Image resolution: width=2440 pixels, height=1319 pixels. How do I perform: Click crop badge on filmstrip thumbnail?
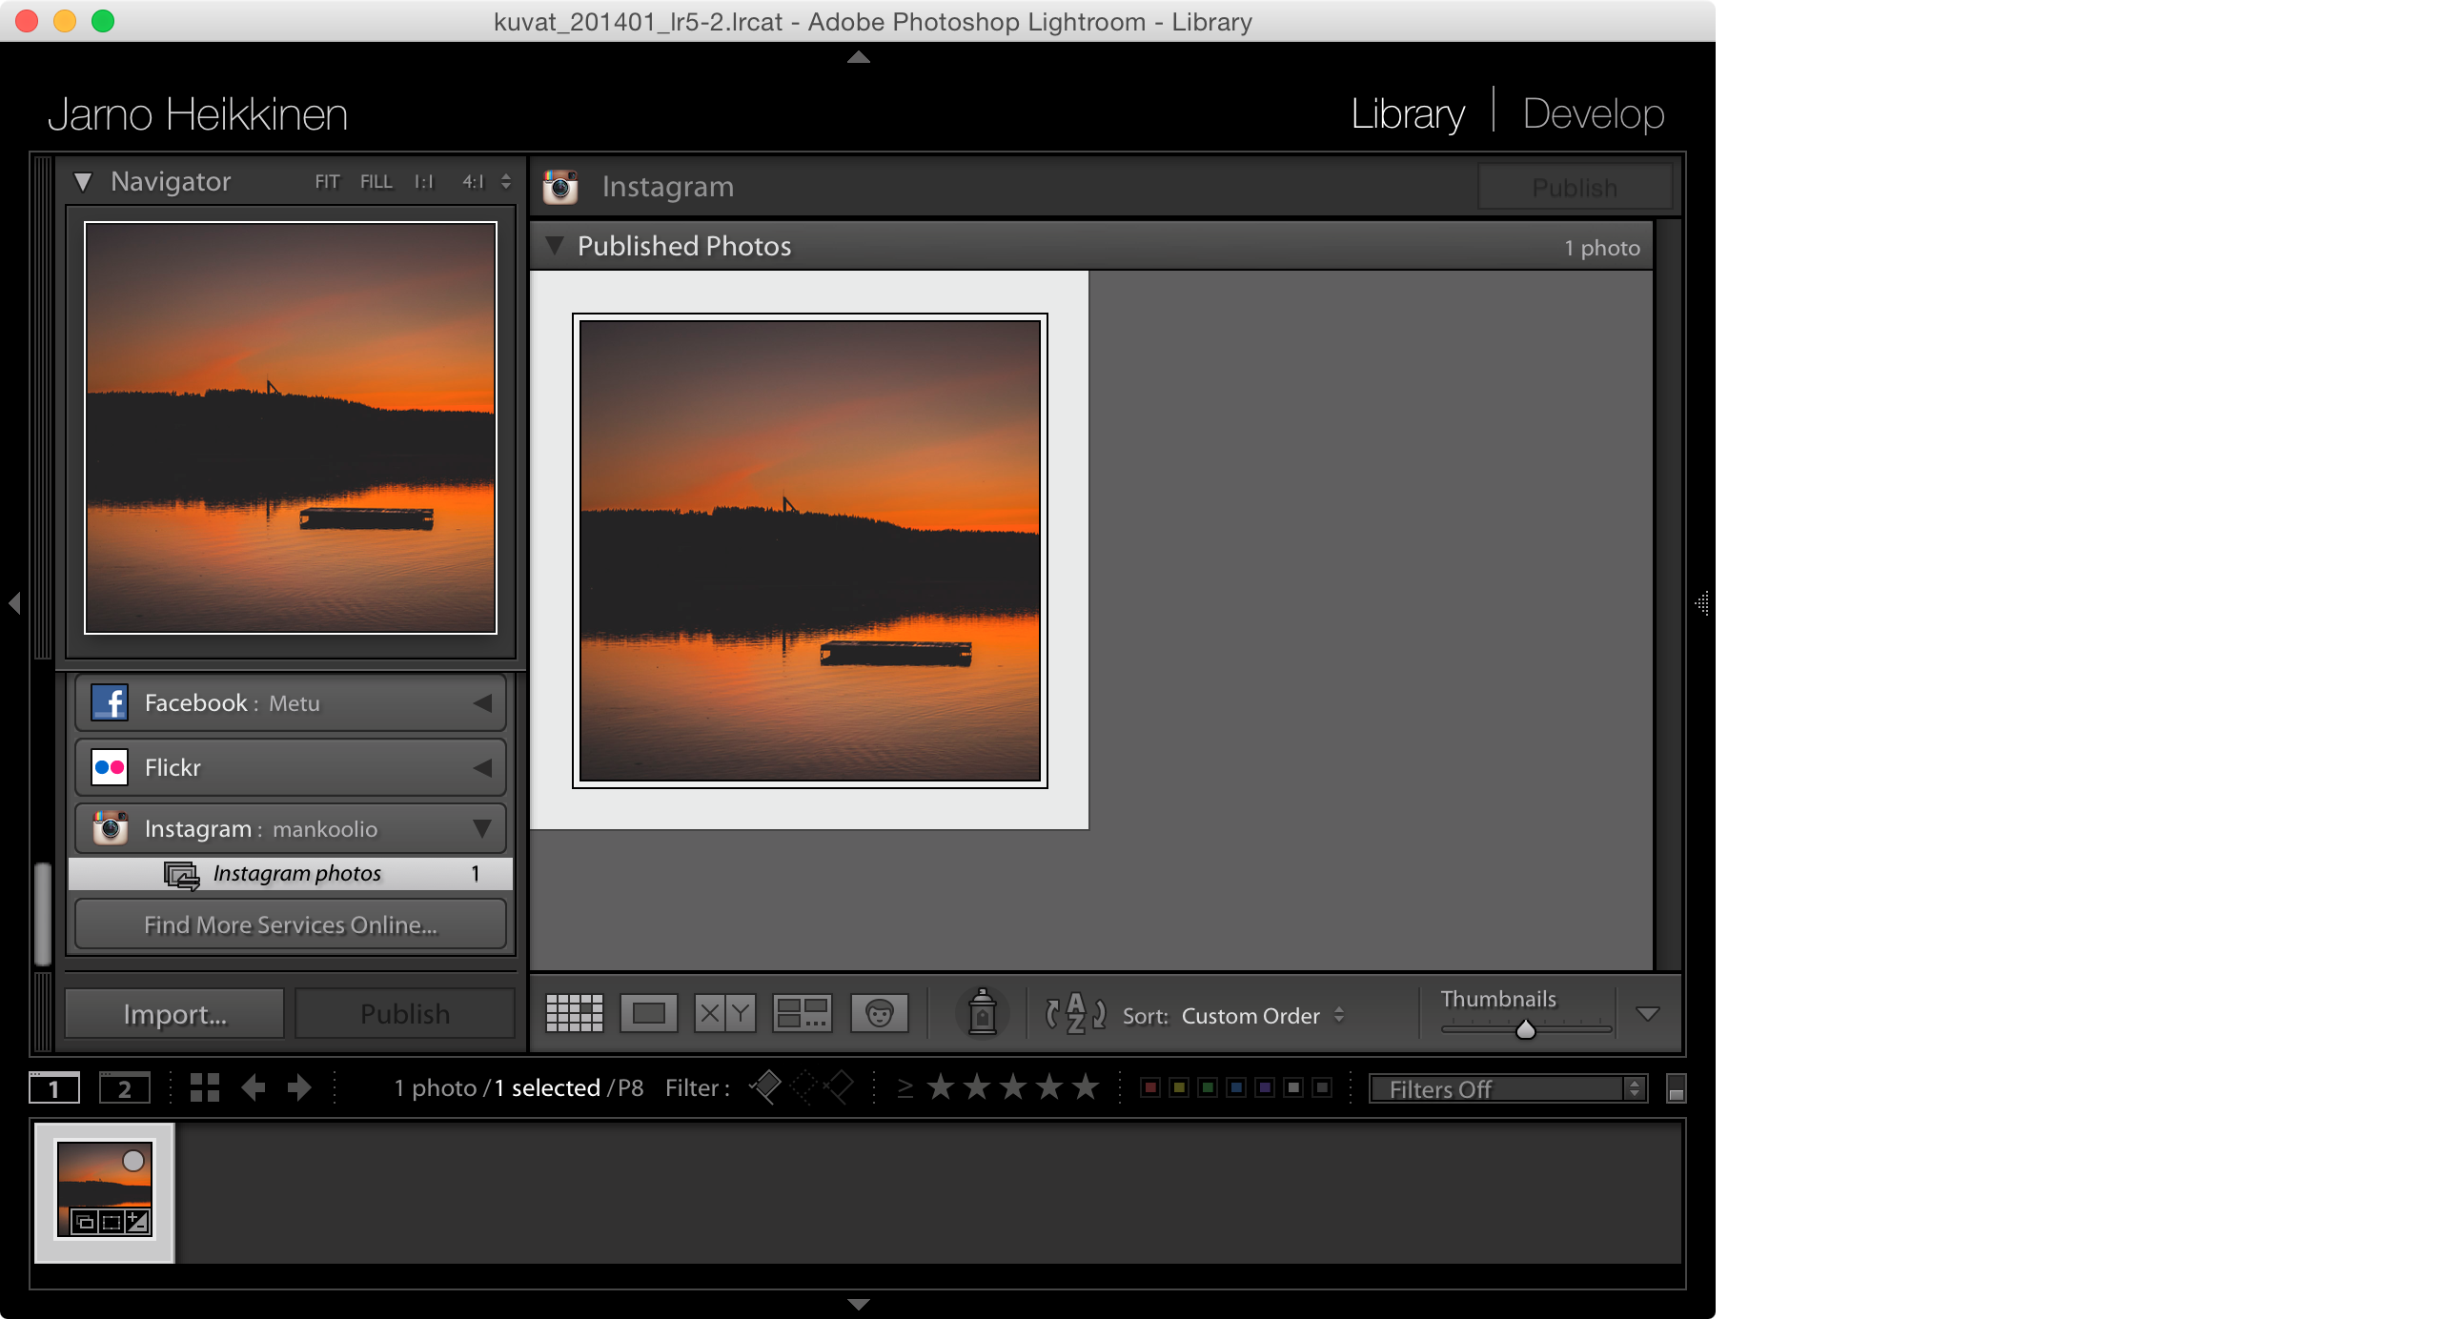112,1222
